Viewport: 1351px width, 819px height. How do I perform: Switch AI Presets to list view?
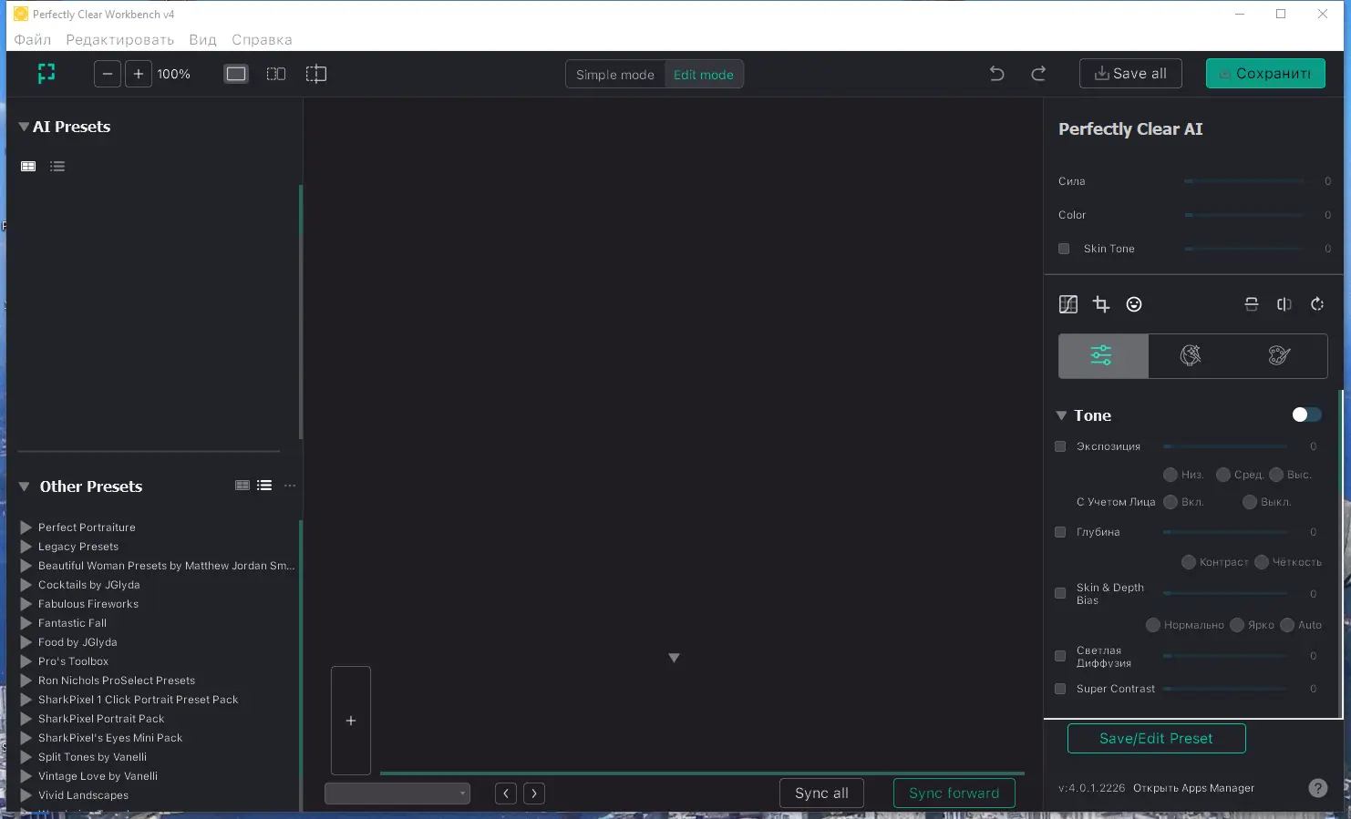point(57,166)
